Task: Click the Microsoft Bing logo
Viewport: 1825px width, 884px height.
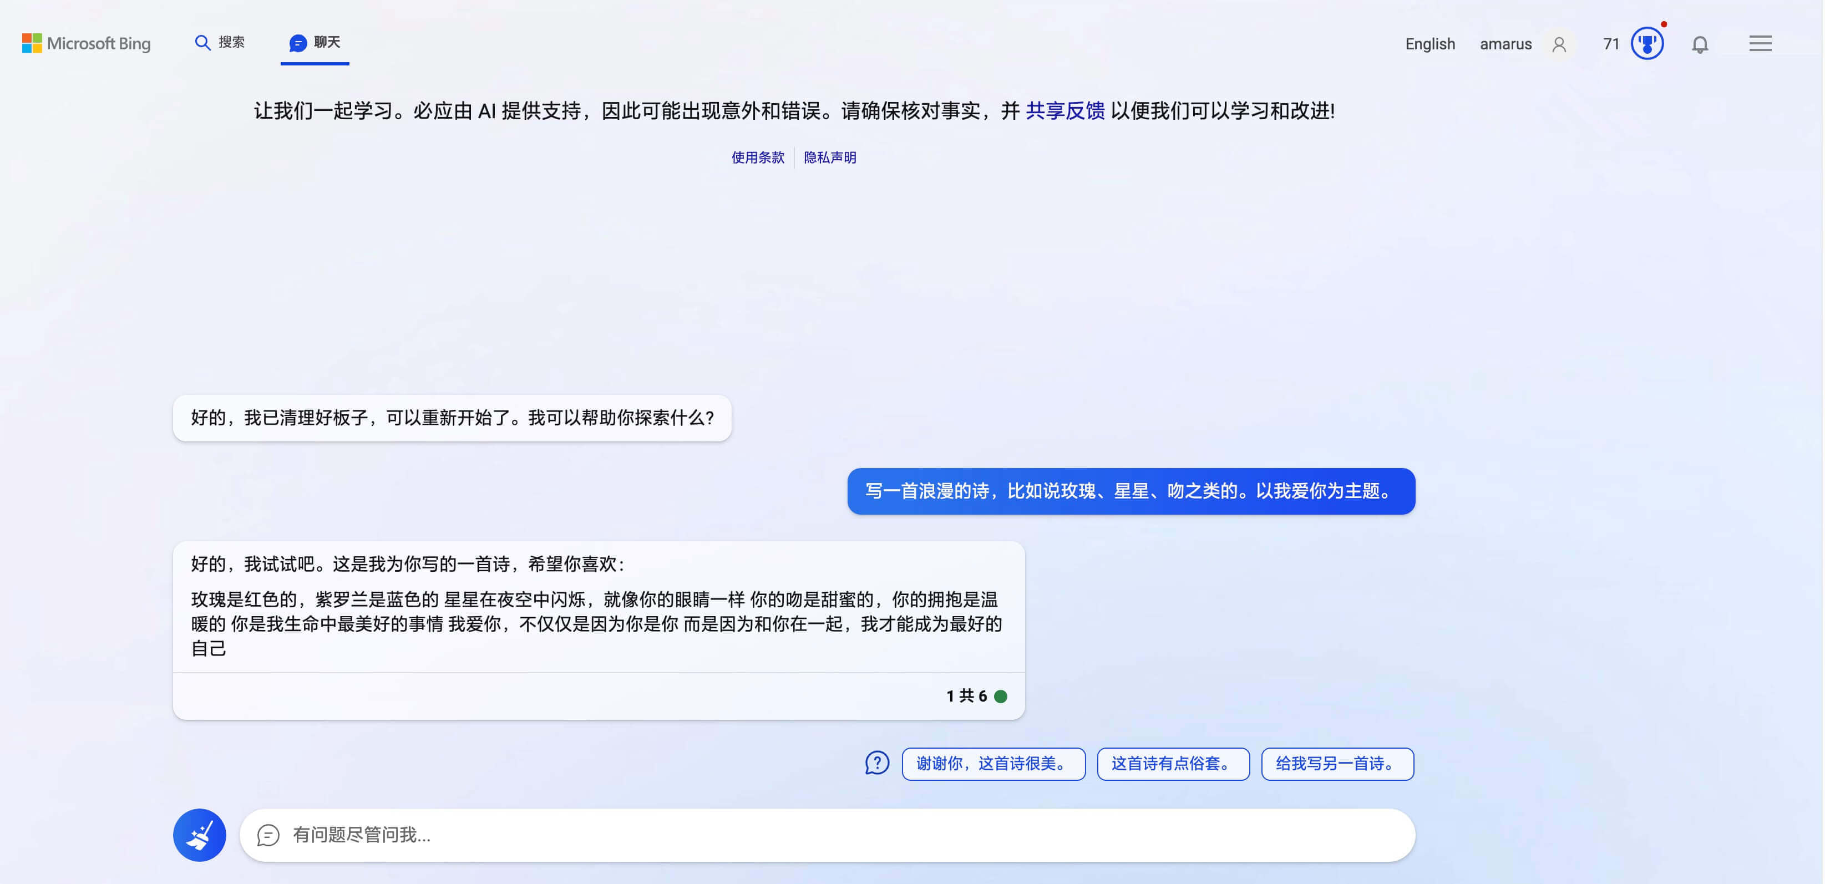Action: coord(86,43)
